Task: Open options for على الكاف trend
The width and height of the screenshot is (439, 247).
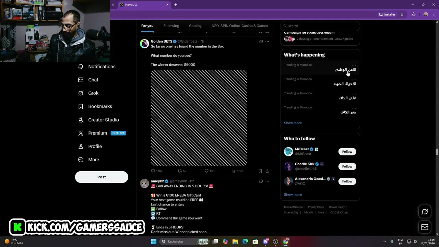Action: 354,93
